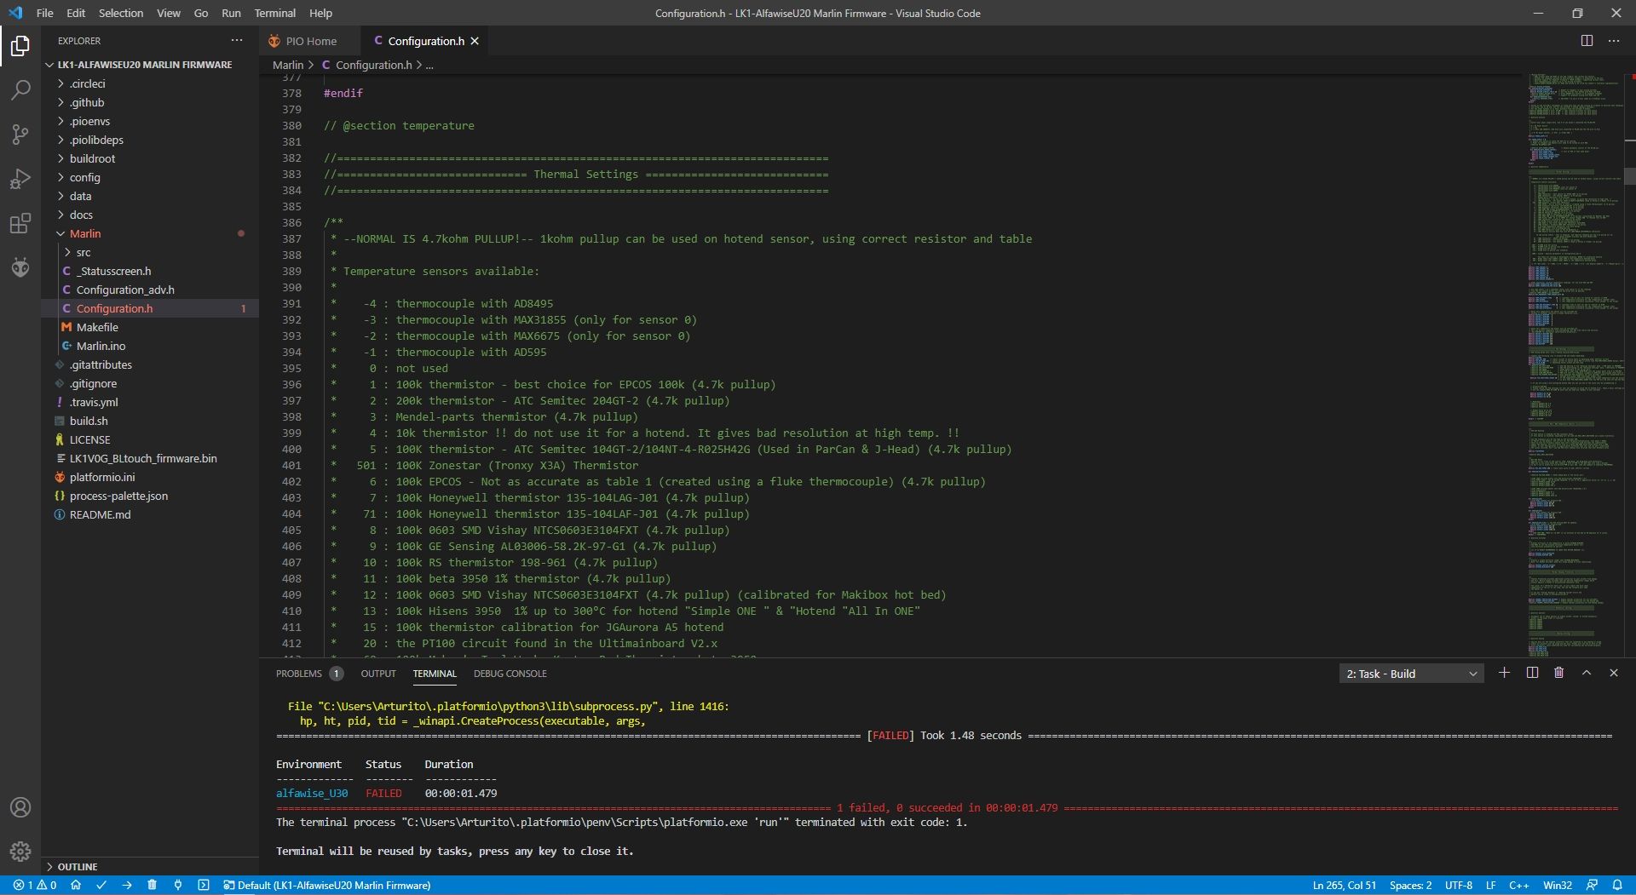Change language mode C++

coord(1518,885)
